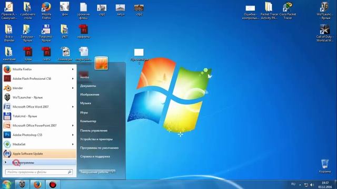Viewport: 337px width, 189px height.
Task: Select 'скетч' Flash file on desktop
Action: coord(46,54)
